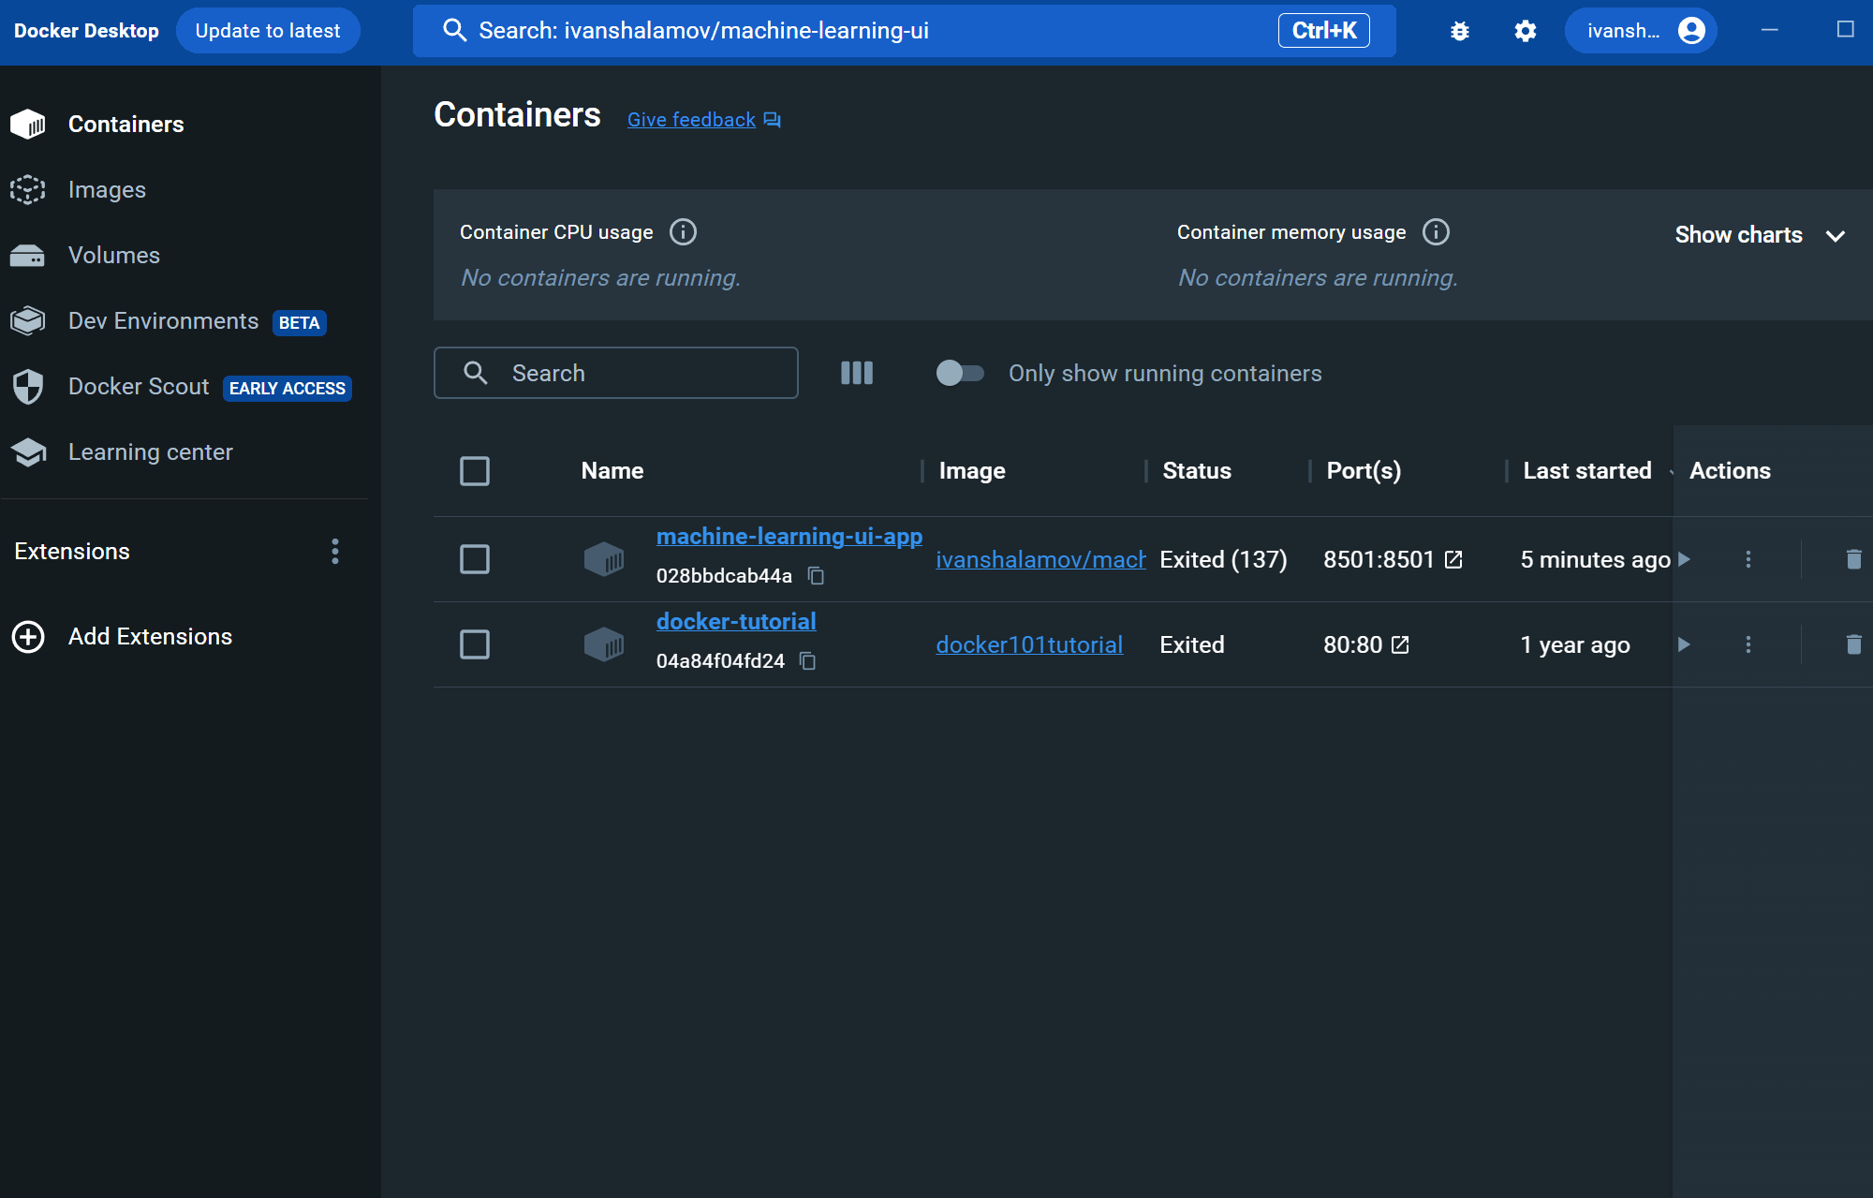The image size is (1873, 1198).
Task: Open the Containers section in sidebar
Action: tap(125, 124)
